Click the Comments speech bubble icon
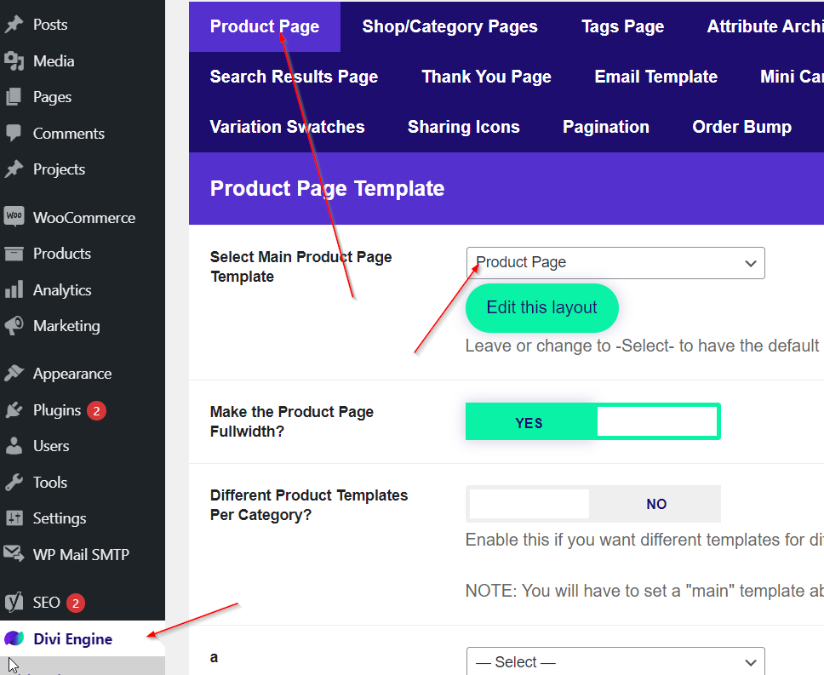824x675 pixels. point(14,134)
